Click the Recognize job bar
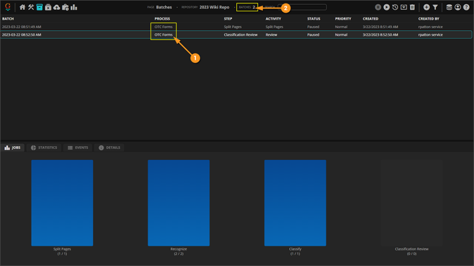This screenshot has height=266, width=474. (x=178, y=203)
